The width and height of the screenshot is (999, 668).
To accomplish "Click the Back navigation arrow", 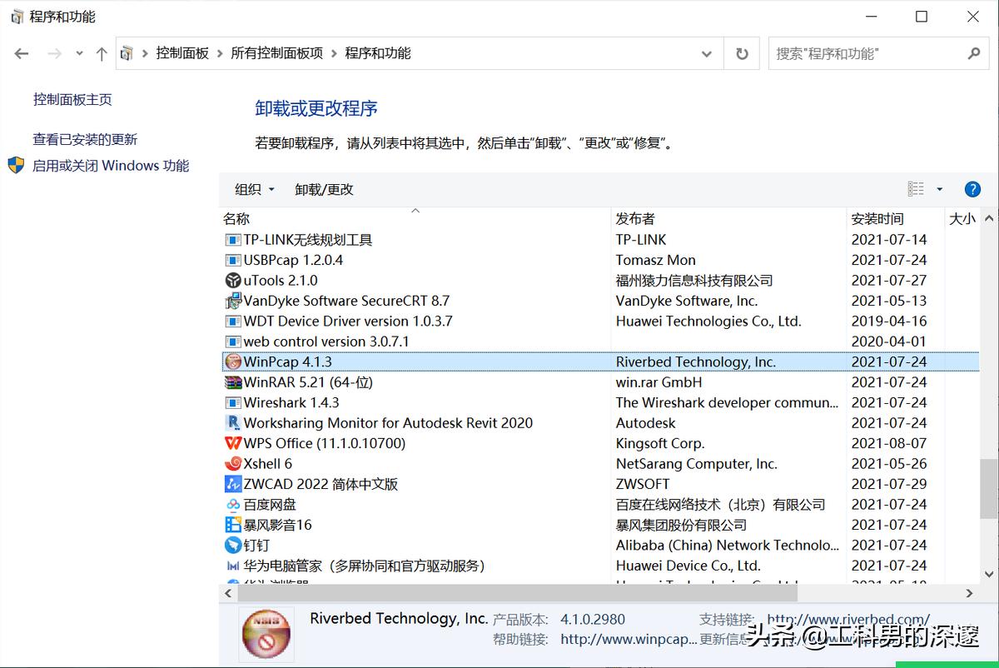I will pyautogui.click(x=21, y=52).
